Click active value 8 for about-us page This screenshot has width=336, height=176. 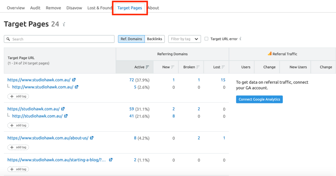click(x=135, y=138)
